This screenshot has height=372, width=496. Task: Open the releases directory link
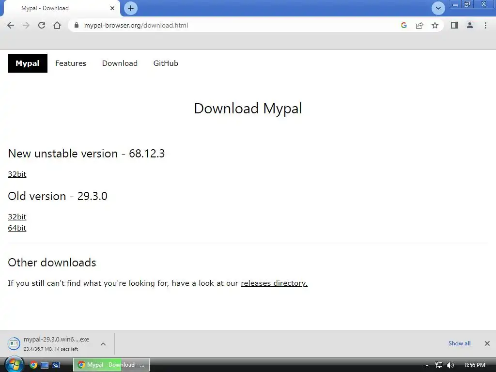[x=274, y=283]
